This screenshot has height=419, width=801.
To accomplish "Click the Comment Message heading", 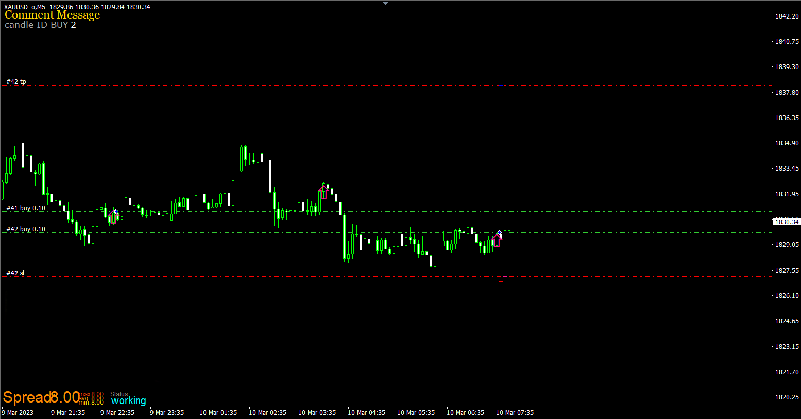I will [x=52, y=15].
